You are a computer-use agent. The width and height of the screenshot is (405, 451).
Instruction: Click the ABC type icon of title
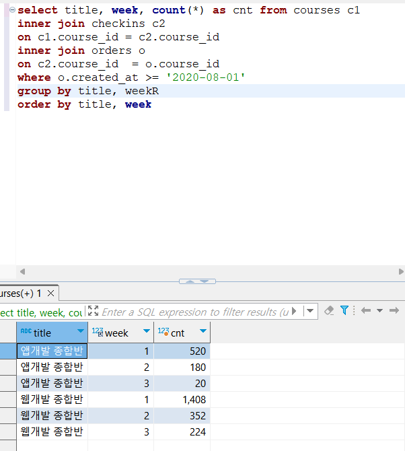click(x=26, y=331)
